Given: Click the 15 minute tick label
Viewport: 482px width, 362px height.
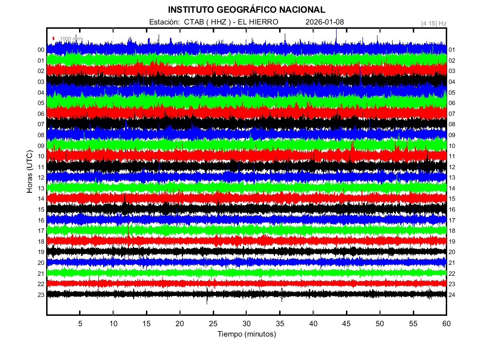Looking at the screenshot, I should point(146,324).
